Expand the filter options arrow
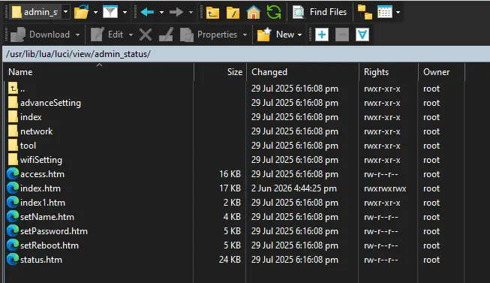490x283 pixels. click(125, 12)
